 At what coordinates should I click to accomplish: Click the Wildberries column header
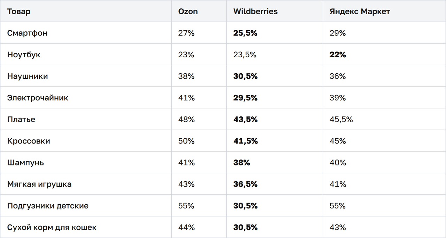(255, 11)
